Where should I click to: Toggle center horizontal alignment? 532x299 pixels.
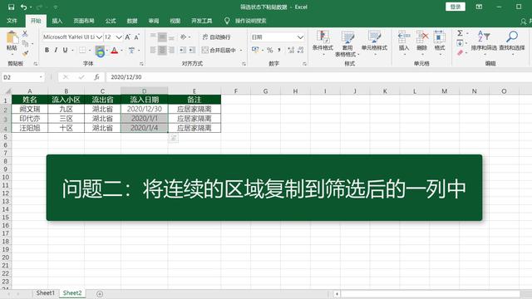pos(162,50)
